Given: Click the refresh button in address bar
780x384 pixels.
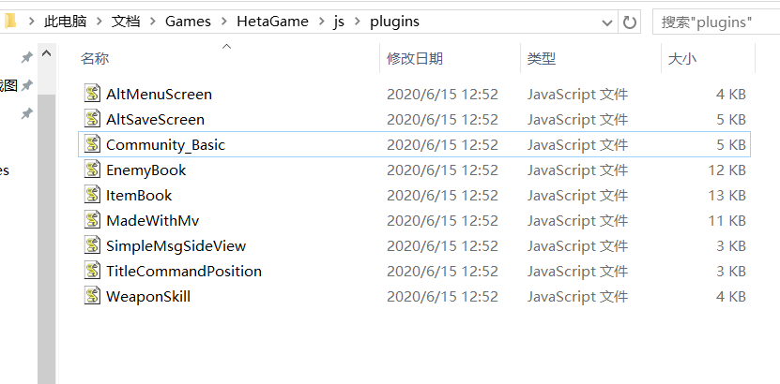Looking at the screenshot, I should point(629,22).
